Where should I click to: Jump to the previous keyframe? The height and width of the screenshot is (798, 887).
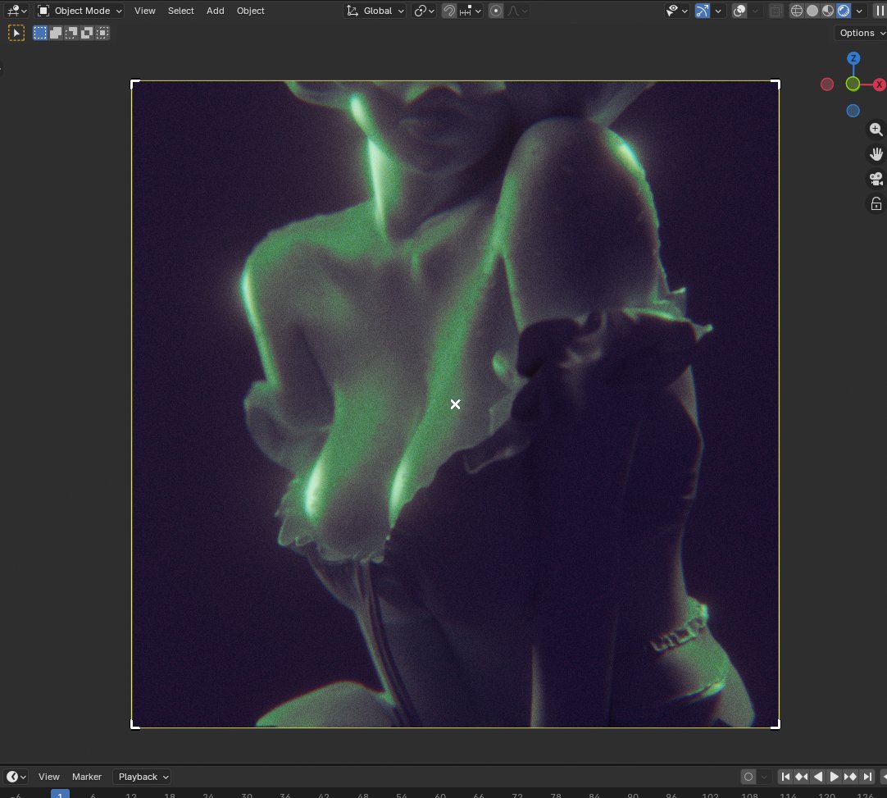point(802,777)
